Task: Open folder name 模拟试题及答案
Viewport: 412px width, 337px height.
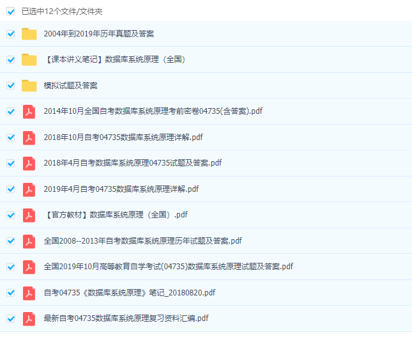Action: point(70,86)
